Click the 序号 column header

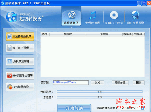pyautogui.click(x=45, y=34)
